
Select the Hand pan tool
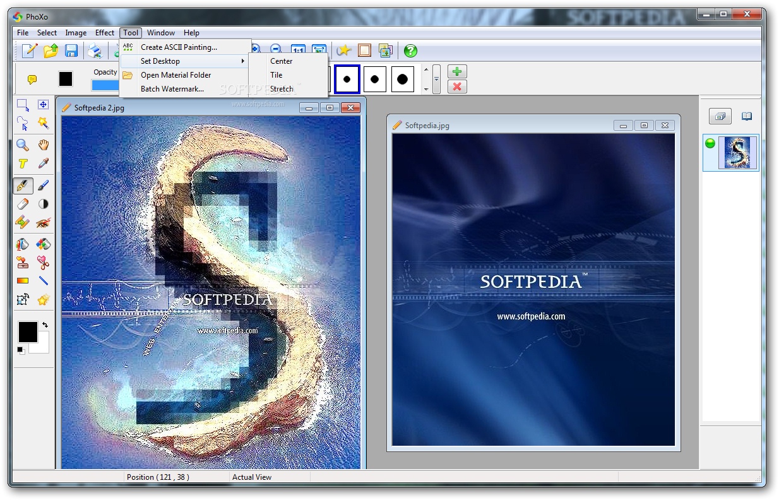pyautogui.click(x=43, y=145)
